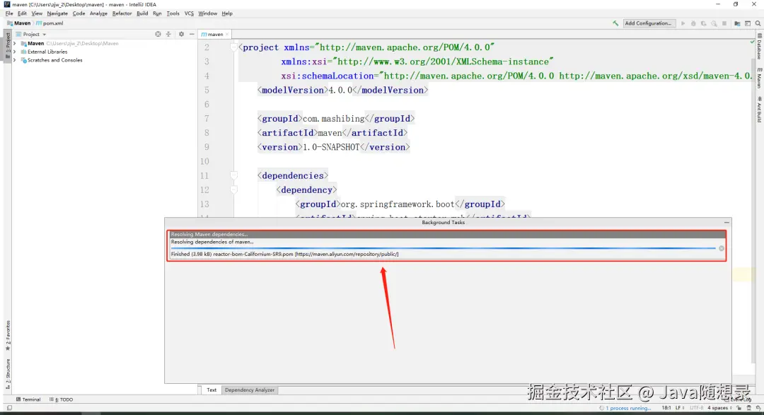Viewport: 764px width, 415px height.
Task: Click the code fold marker on line 2
Action: (x=234, y=47)
